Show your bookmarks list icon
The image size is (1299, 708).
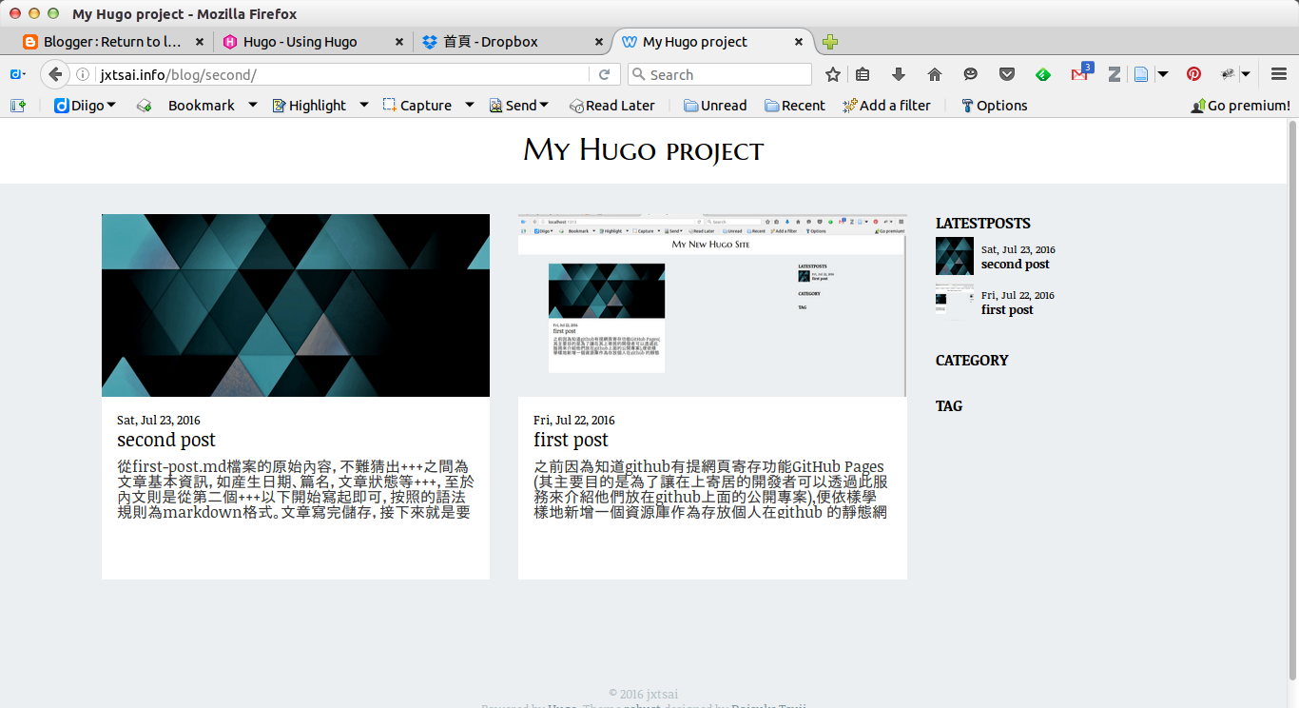(863, 74)
